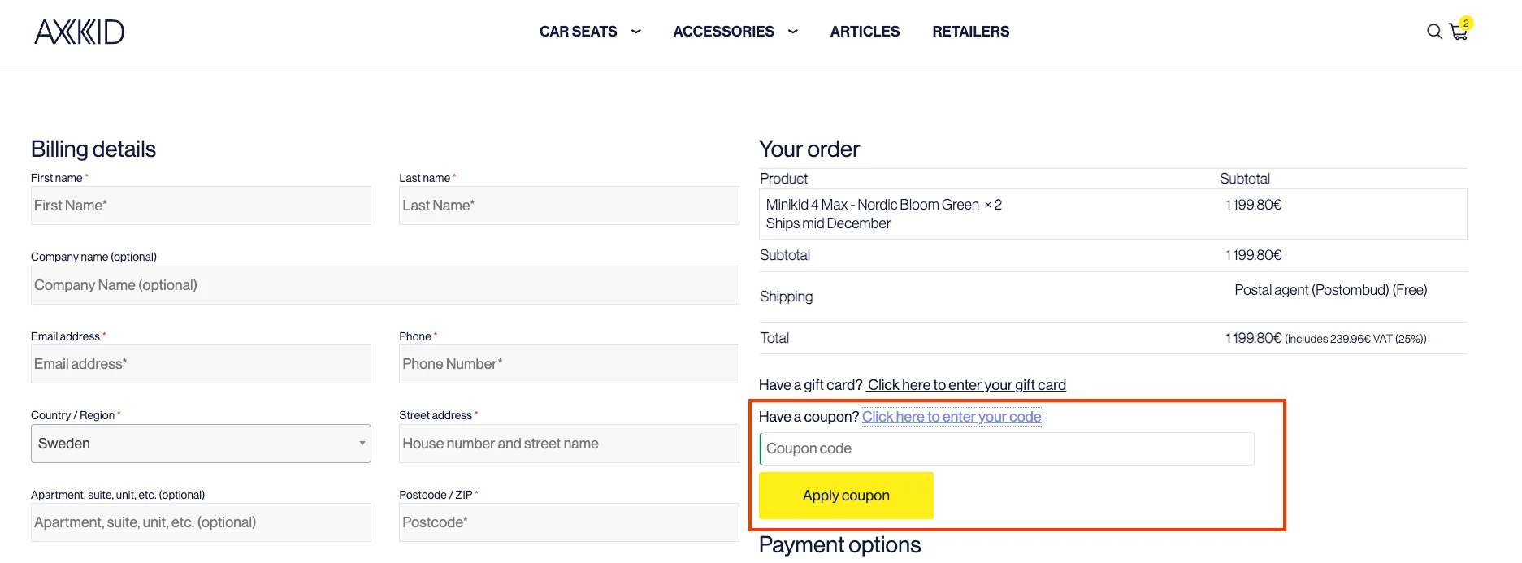The width and height of the screenshot is (1522, 563).
Task: Click the gift card entry link
Action: click(x=966, y=385)
